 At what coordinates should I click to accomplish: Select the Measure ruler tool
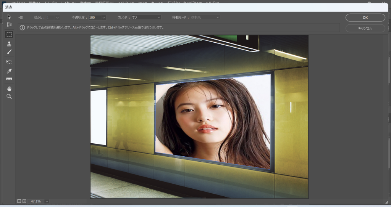9,79
